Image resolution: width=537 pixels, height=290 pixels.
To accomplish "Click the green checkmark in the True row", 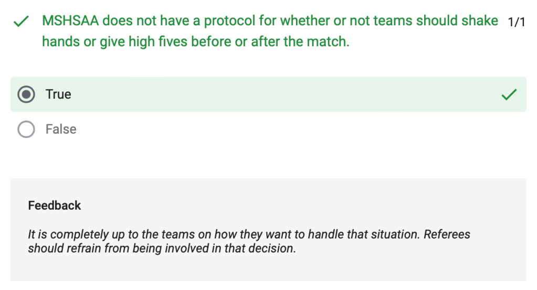I will point(509,95).
